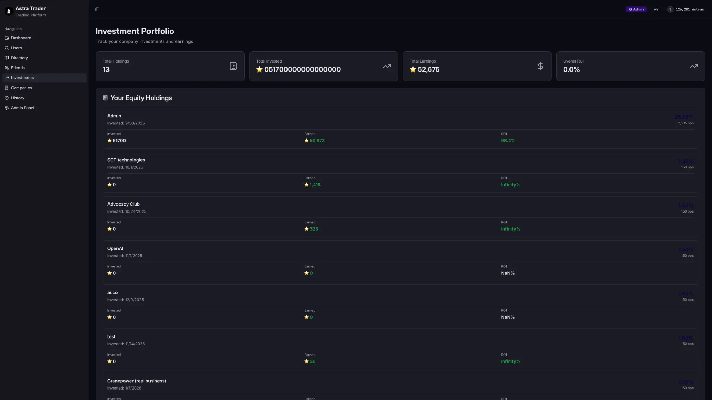Image resolution: width=712 pixels, height=400 pixels.
Task: Toggle light theme with the sun icon
Action: [656, 9]
